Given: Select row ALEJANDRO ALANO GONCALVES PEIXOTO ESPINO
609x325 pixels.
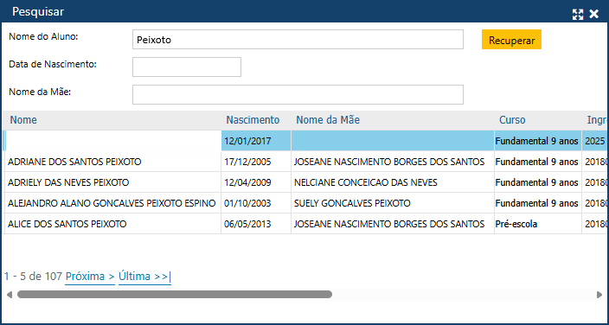Looking at the screenshot, I should (x=304, y=202).
